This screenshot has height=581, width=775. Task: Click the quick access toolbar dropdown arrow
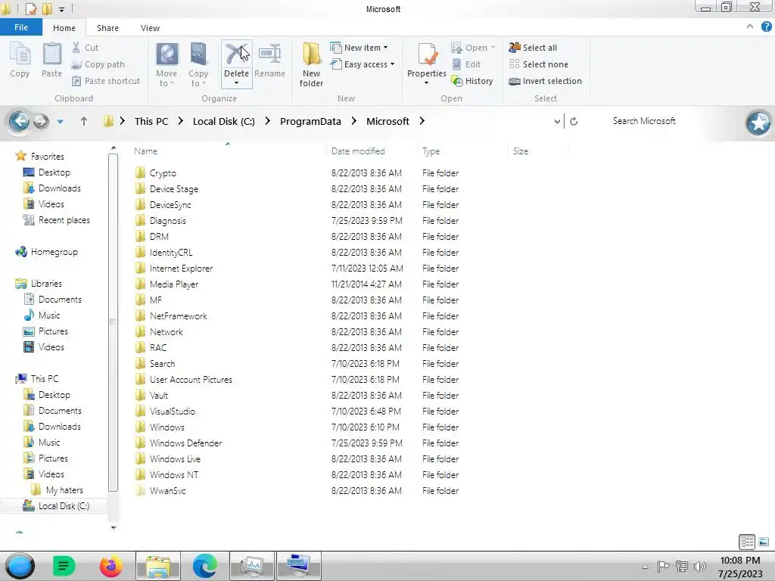click(62, 9)
